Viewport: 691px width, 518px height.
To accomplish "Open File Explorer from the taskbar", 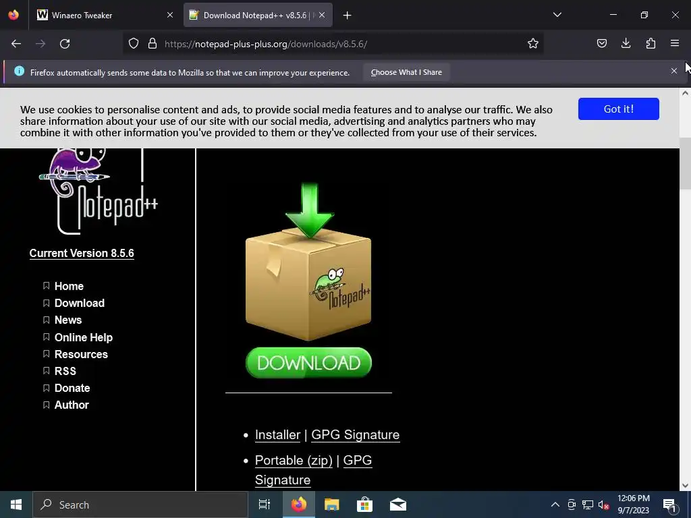I will point(332,505).
